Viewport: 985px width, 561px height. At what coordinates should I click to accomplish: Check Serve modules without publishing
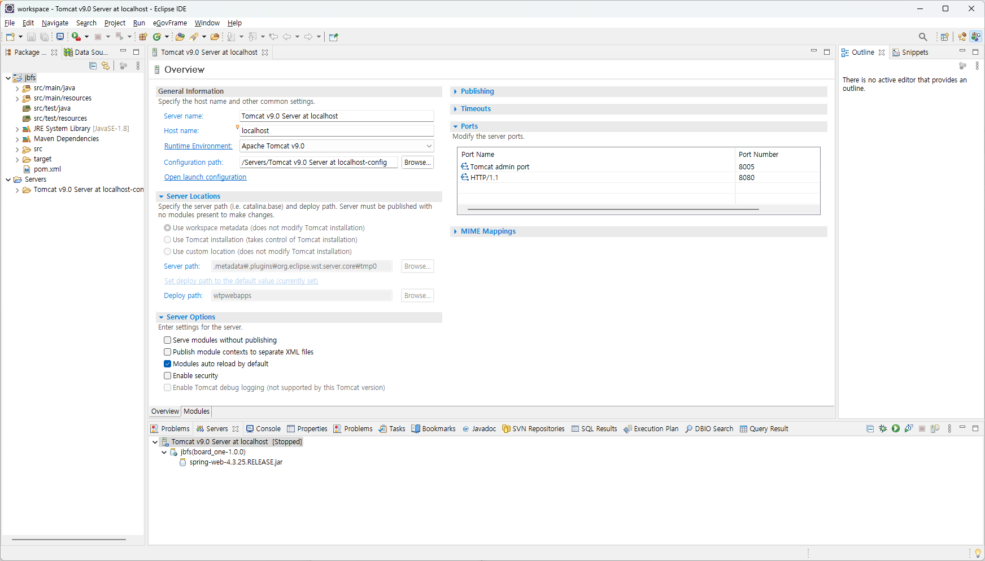tap(167, 340)
